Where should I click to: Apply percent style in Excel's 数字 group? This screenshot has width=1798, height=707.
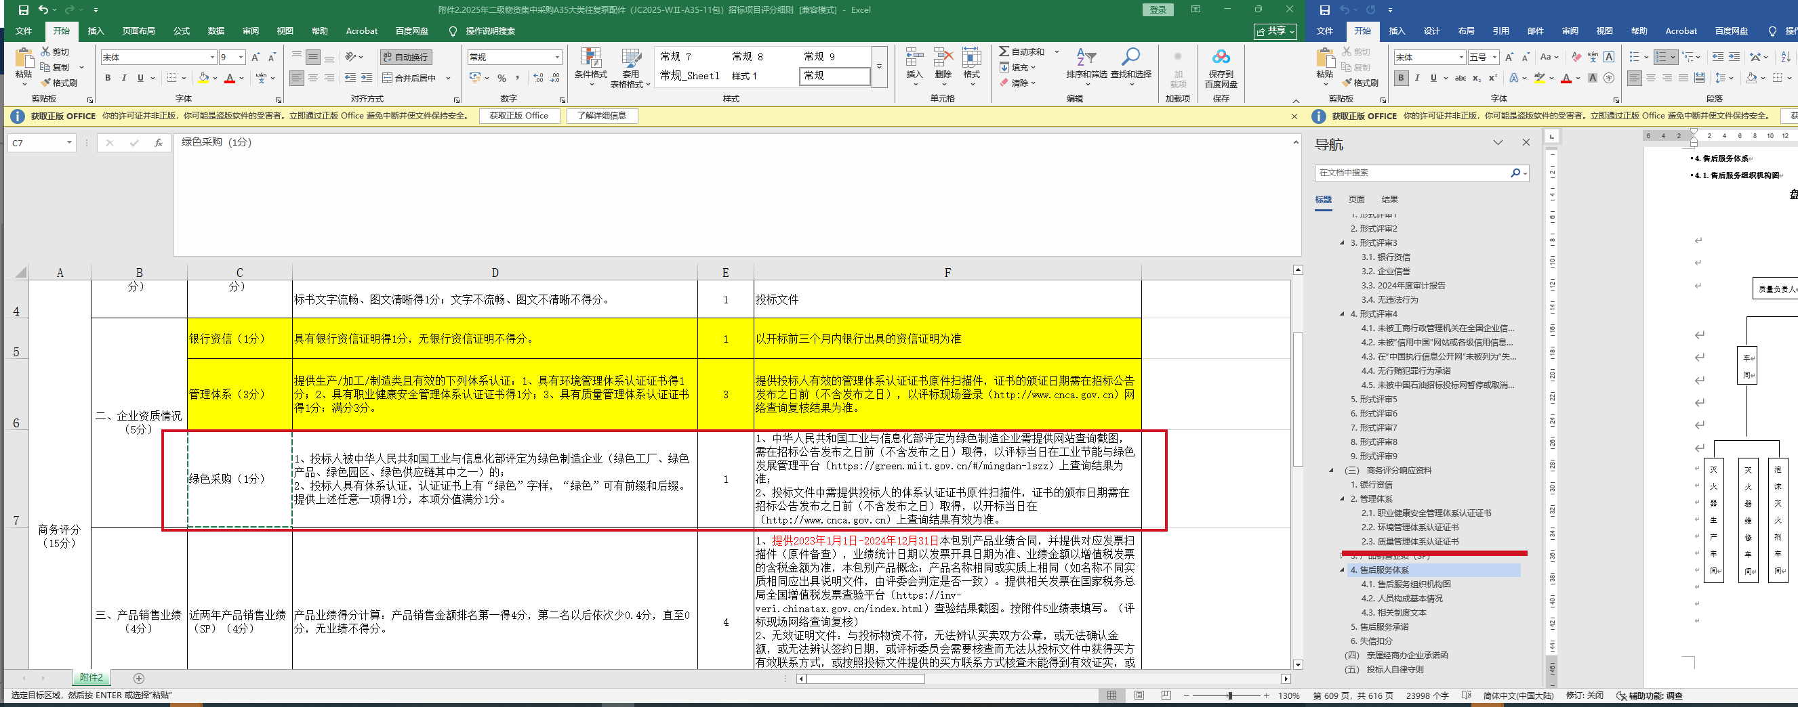502,78
